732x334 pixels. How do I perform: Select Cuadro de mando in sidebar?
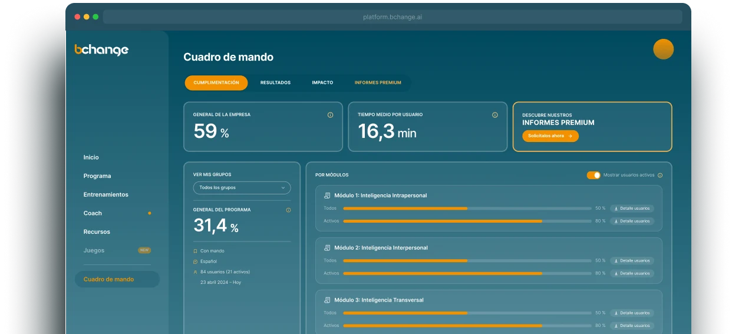pos(117,279)
